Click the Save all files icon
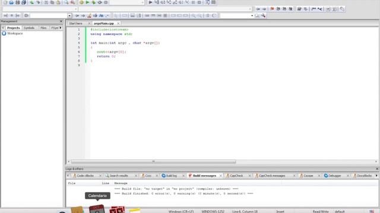Viewport: 380px width, 213px height. click(24, 2)
